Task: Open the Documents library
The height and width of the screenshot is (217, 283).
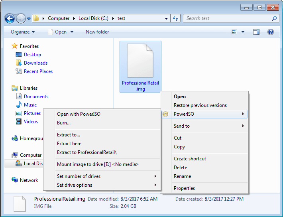Action: pos(36,97)
